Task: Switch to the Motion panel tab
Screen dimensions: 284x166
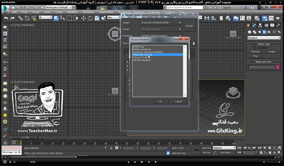Action: tap(267, 25)
